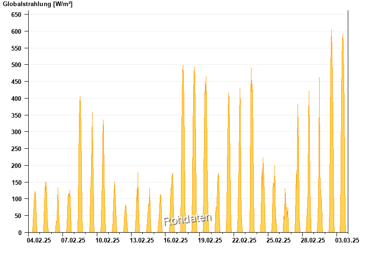
Task: Click the 450 y-axis value
Action: pos(16,82)
